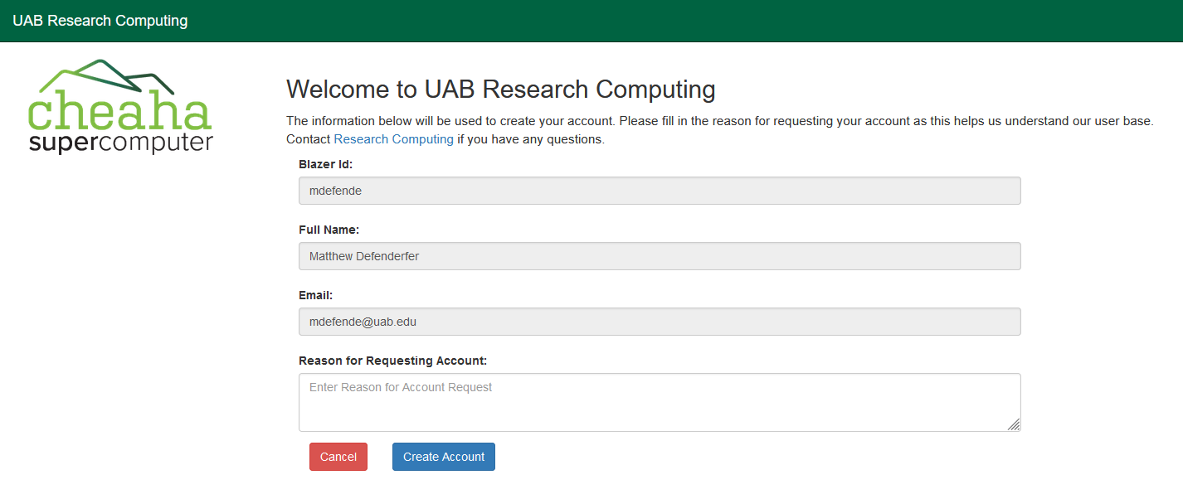Image resolution: width=1183 pixels, height=499 pixels.
Task: Open the Research Computing contact link
Action: (x=393, y=139)
